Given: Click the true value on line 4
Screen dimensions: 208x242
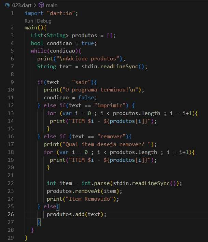Looking at the screenshot, I should coord(87,43).
